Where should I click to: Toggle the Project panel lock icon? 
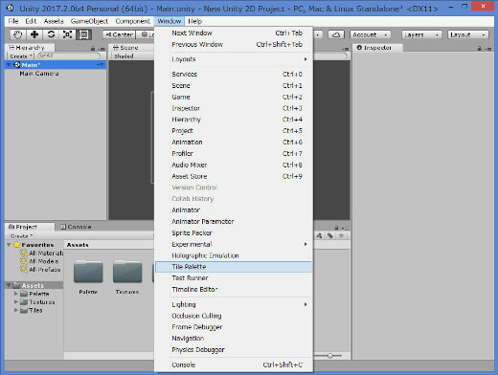[x=336, y=228]
